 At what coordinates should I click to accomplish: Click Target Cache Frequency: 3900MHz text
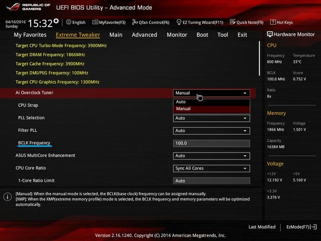[x=50, y=64]
